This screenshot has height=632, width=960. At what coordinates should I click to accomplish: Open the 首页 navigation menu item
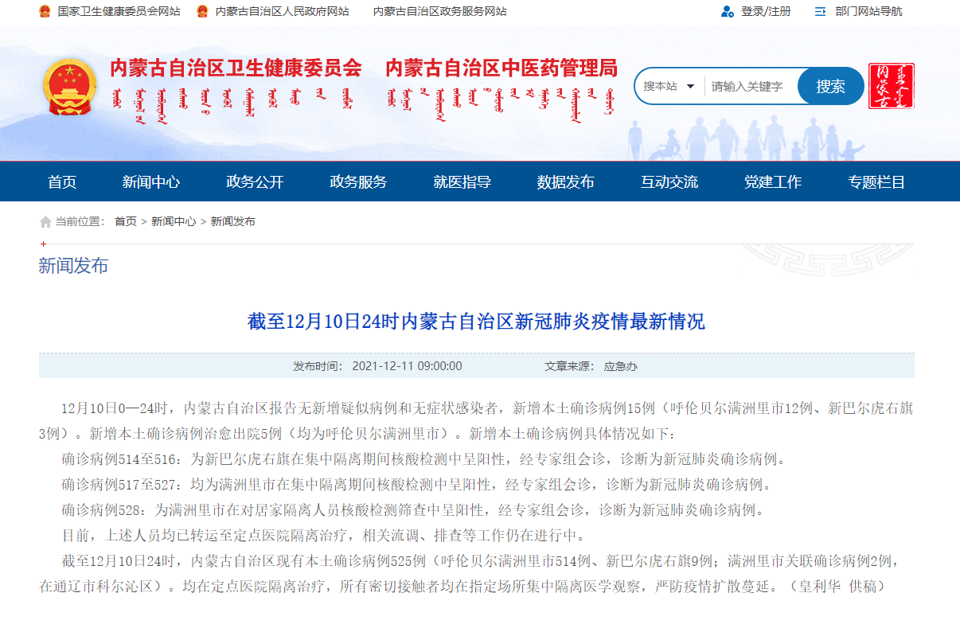(62, 182)
